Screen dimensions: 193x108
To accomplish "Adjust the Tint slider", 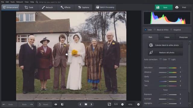I will point(168,86).
